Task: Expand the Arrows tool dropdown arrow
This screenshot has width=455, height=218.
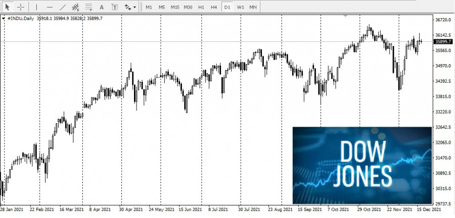Action: pos(134,7)
